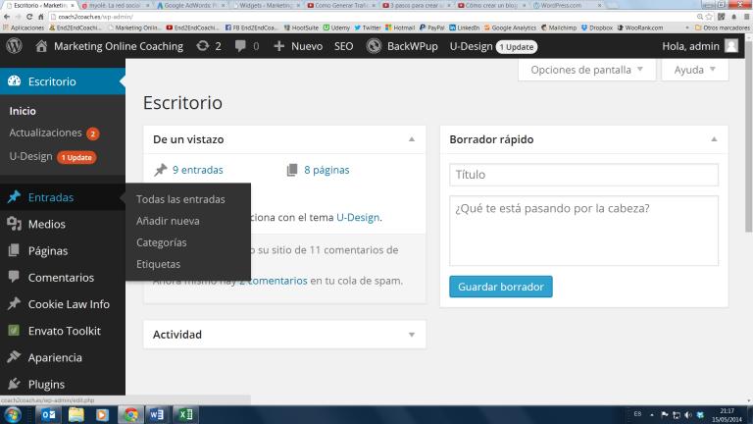
Task: Click the Guardar borrador button
Action: [501, 287]
